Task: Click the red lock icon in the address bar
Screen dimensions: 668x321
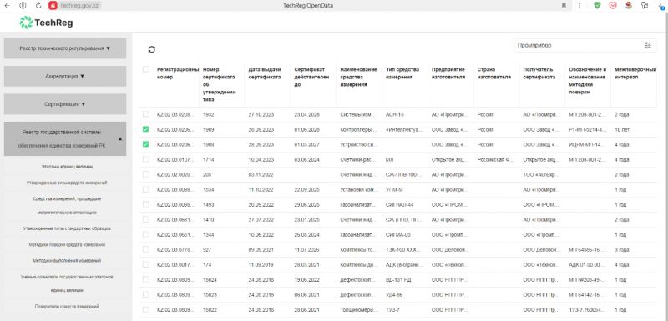Action: pyautogui.click(x=53, y=6)
